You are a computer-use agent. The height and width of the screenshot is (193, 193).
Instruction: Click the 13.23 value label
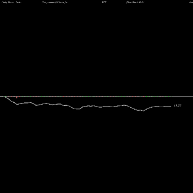[178, 105]
